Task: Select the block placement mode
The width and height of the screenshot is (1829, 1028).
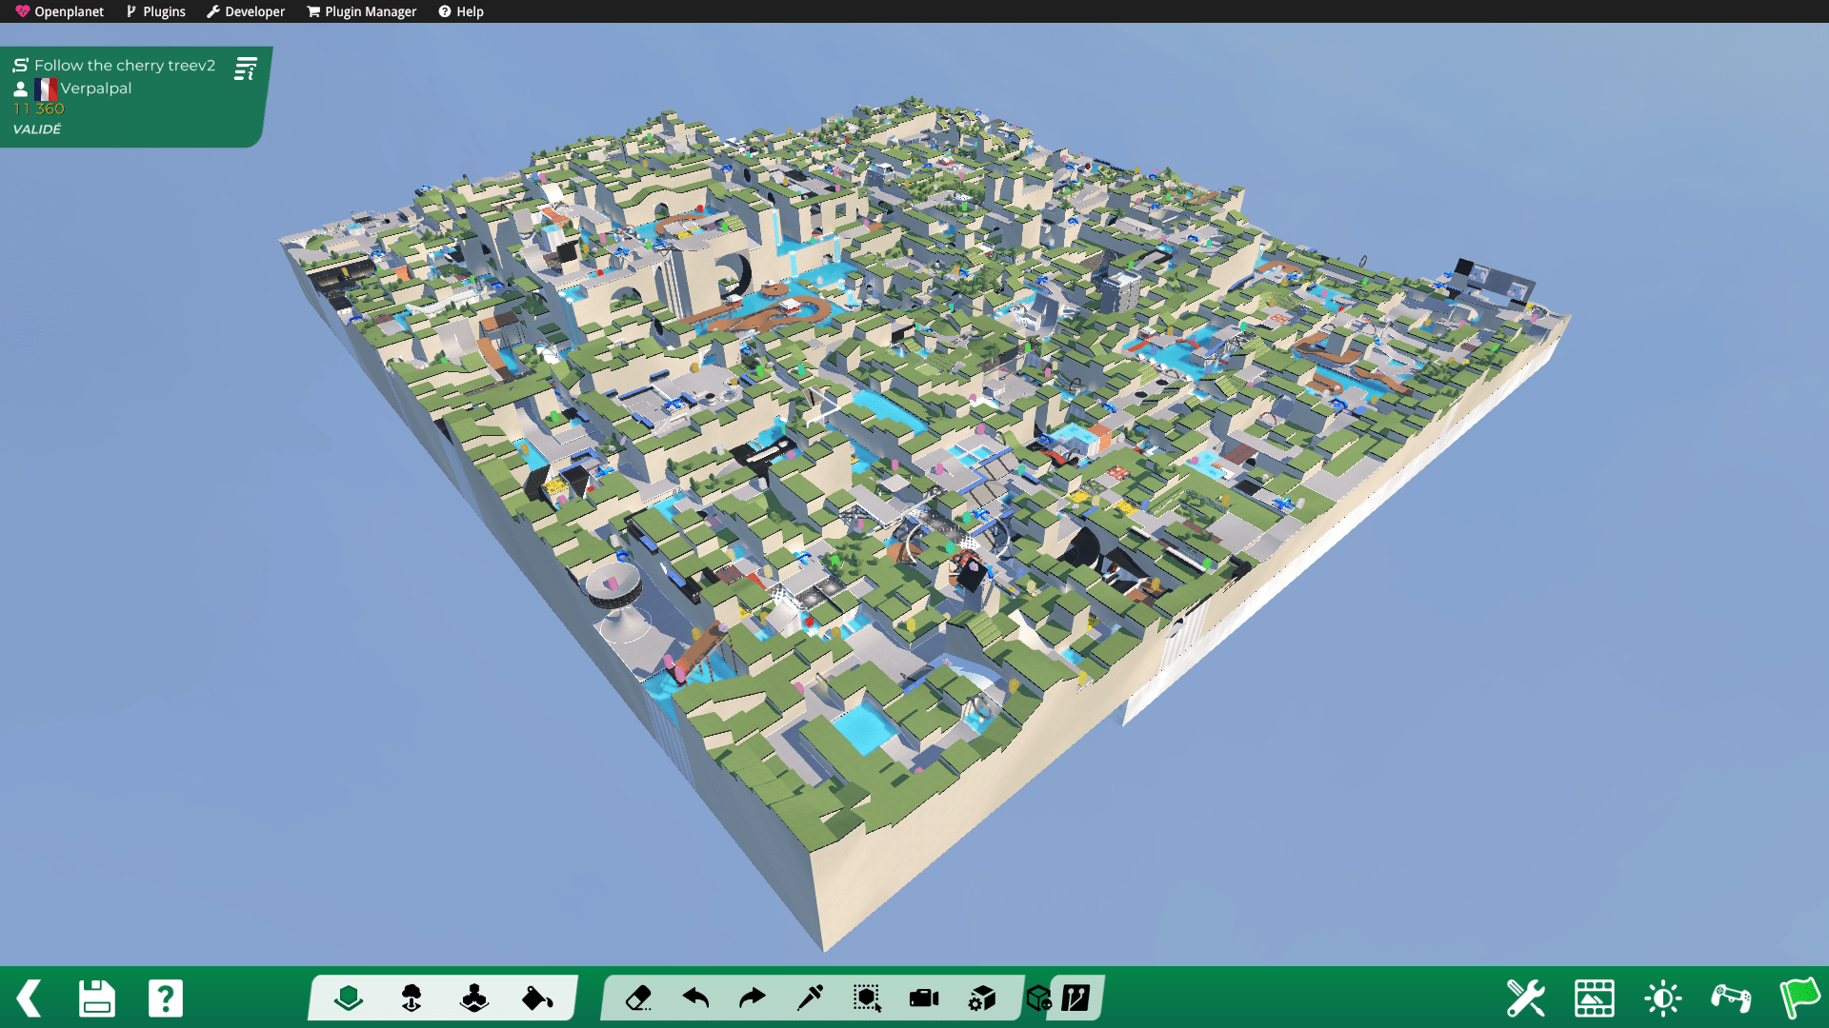Action: click(x=349, y=998)
